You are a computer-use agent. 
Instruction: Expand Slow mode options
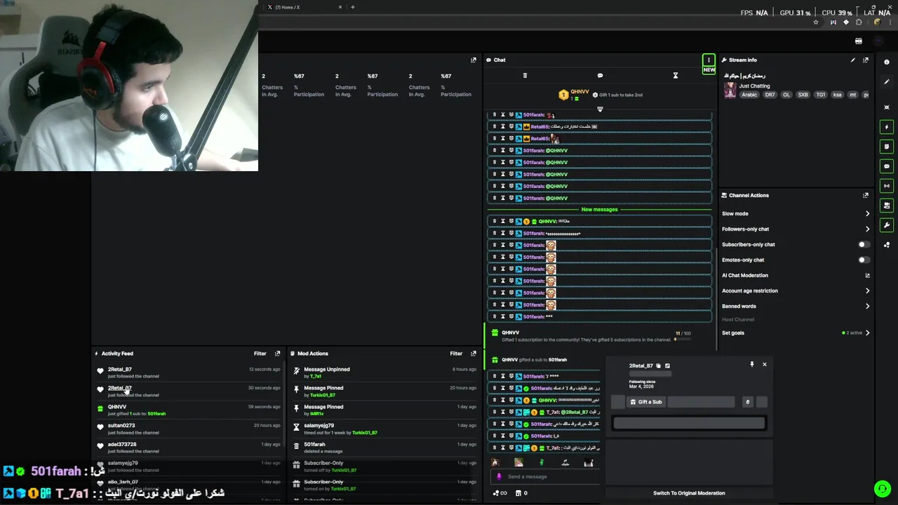click(x=796, y=214)
